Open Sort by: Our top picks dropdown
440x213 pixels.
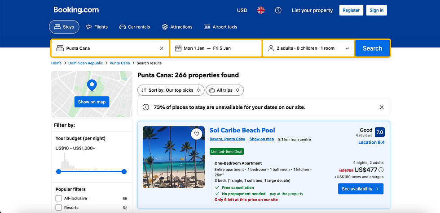pos(171,90)
